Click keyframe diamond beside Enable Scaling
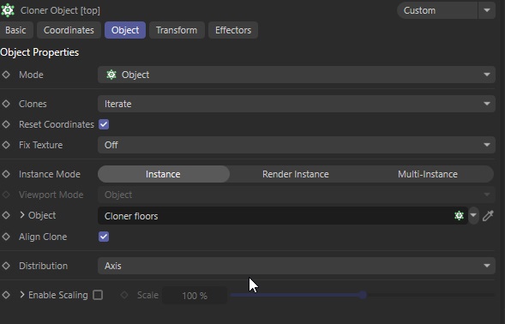 6,295
